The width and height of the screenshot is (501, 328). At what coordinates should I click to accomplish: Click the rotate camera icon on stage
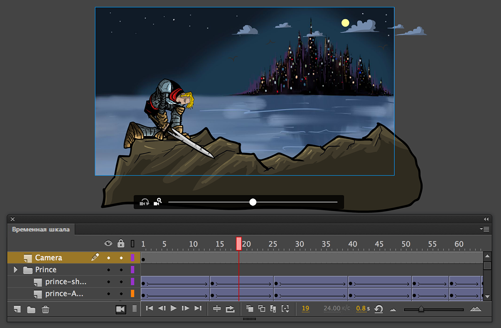[144, 202]
